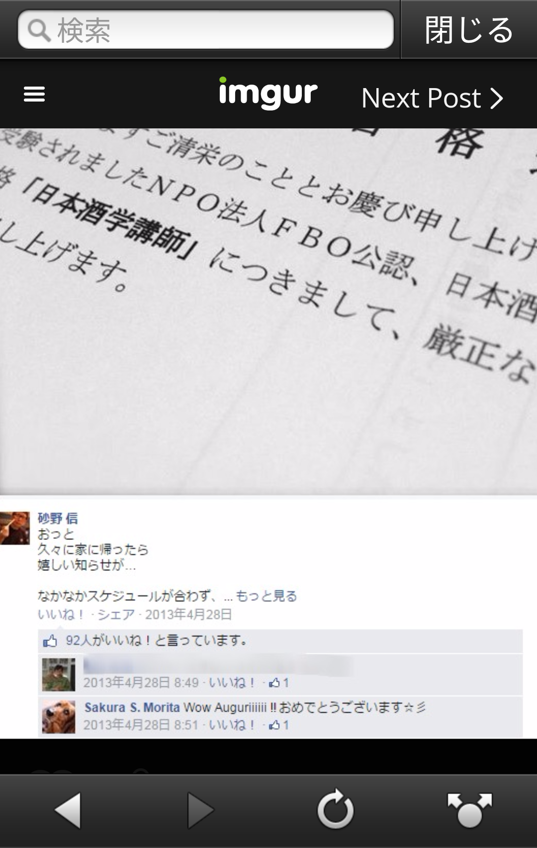Viewport: 537px width, 848px height.
Task: Open Sakura S. Morita's profile name
Action: [x=132, y=707]
